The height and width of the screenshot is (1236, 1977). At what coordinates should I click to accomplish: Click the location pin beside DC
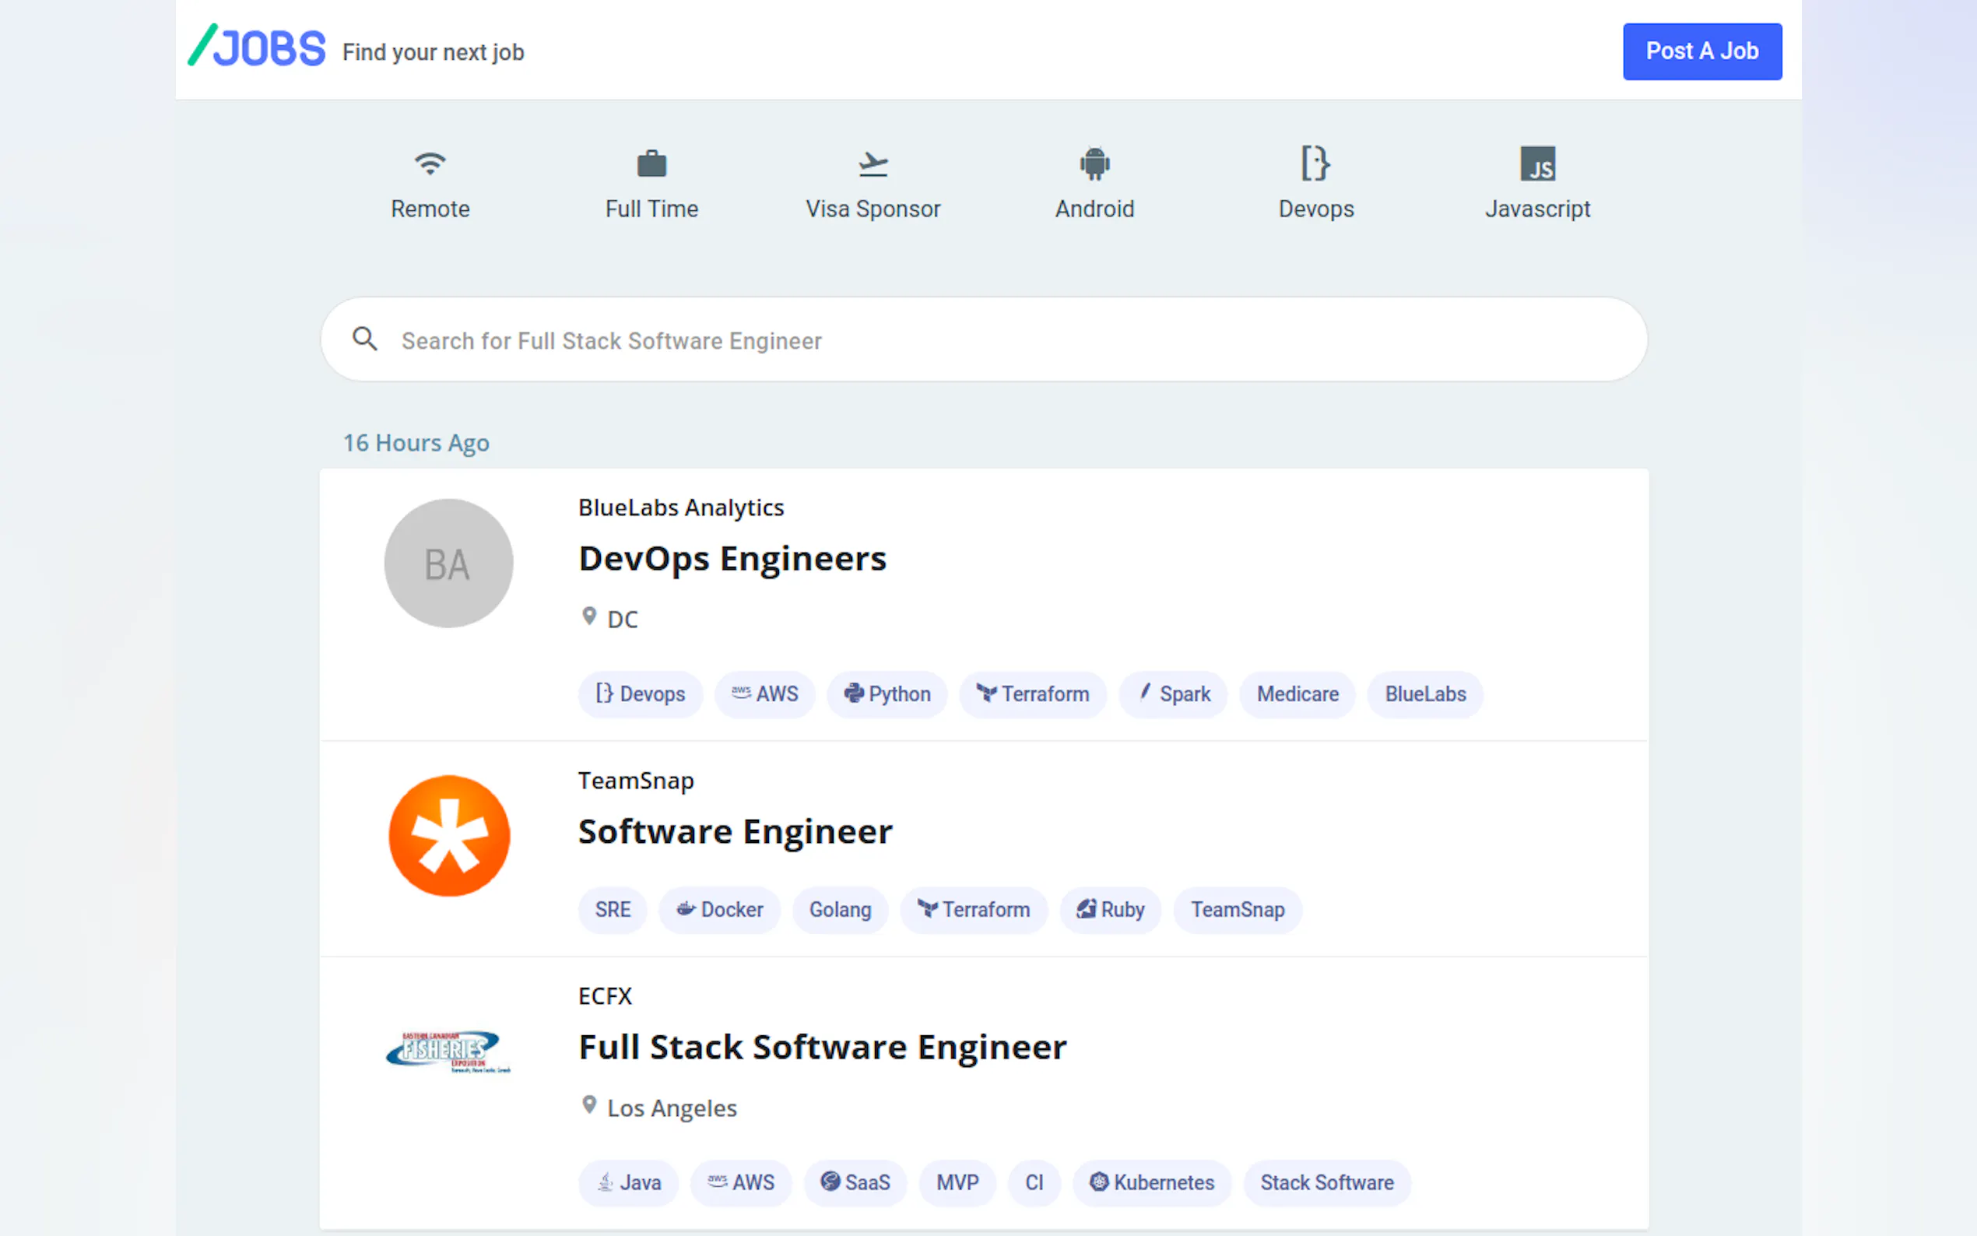[588, 616]
